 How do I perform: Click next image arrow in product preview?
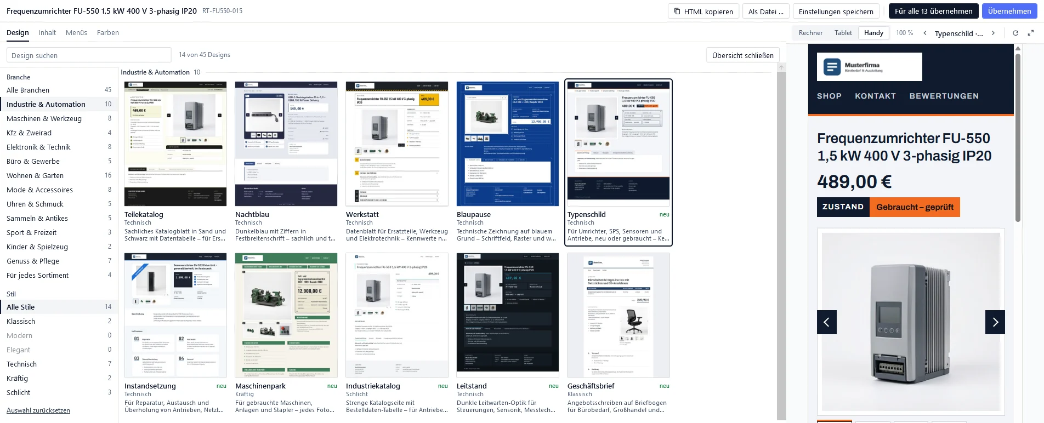click(x=995, y=322)
